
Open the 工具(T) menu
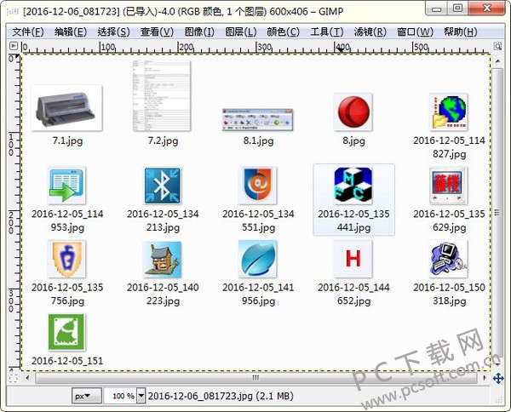[x=327, y=31]
